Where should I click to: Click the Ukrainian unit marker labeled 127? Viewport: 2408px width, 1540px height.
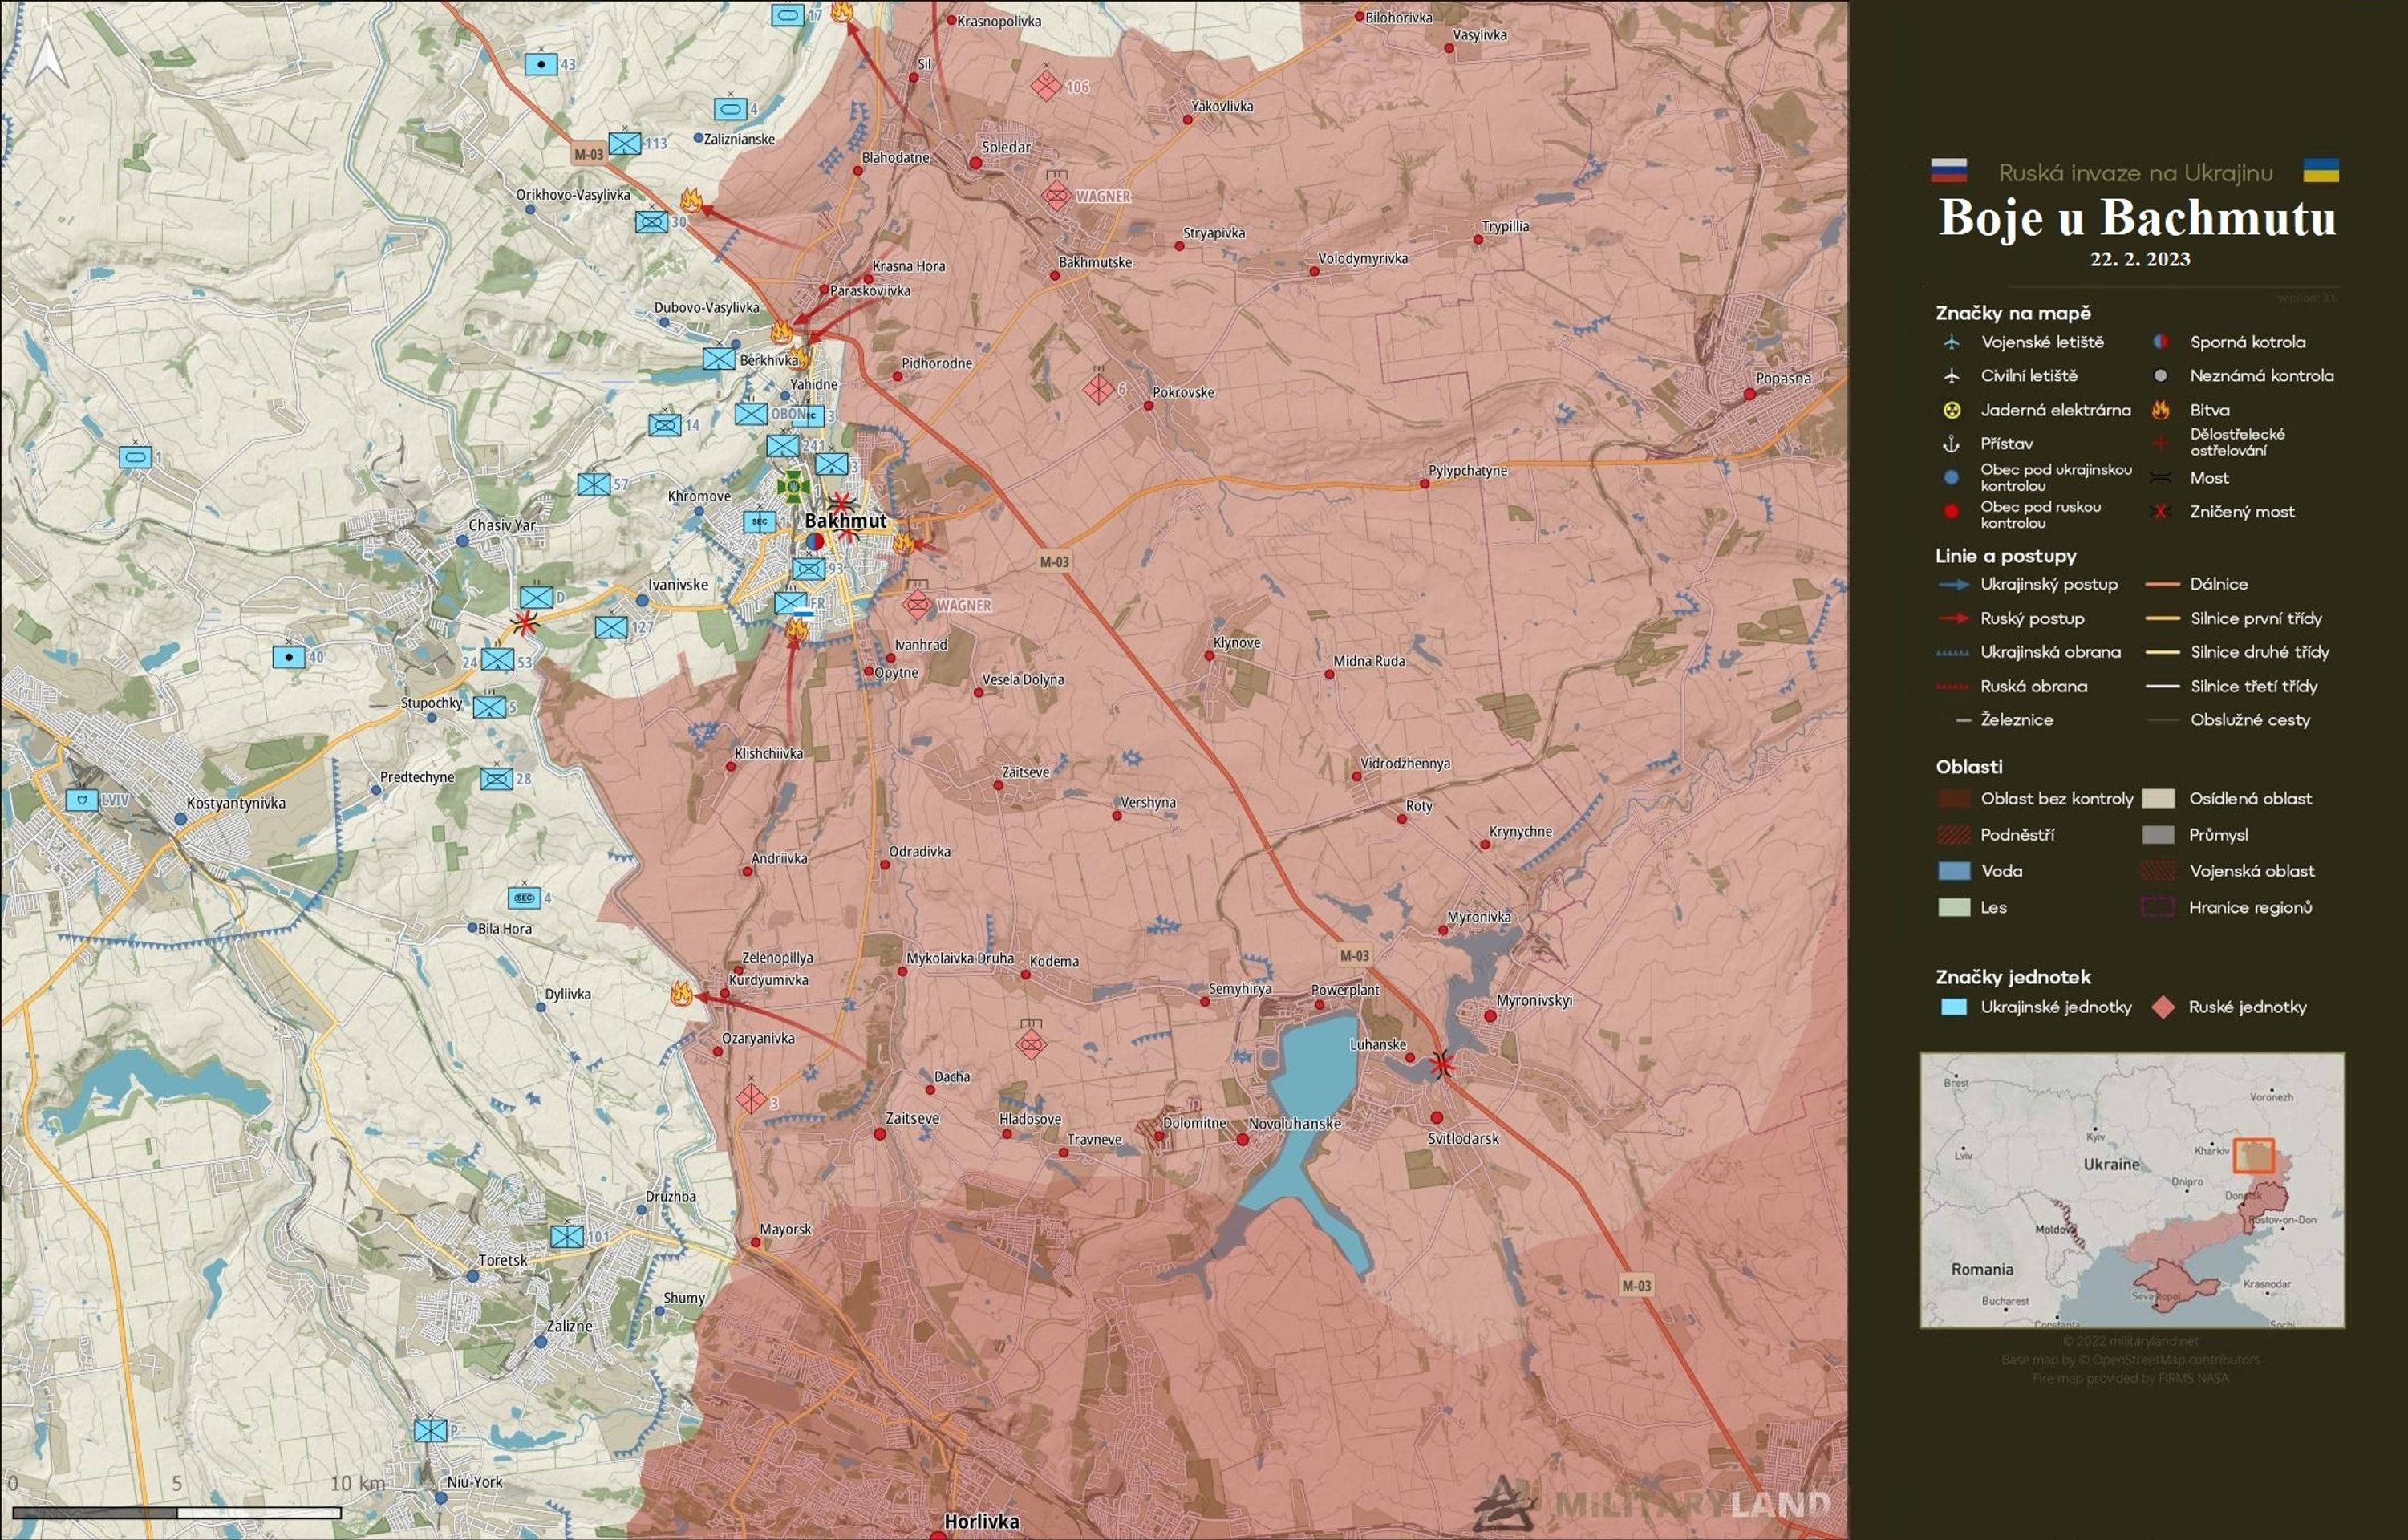tap(611, 628)
